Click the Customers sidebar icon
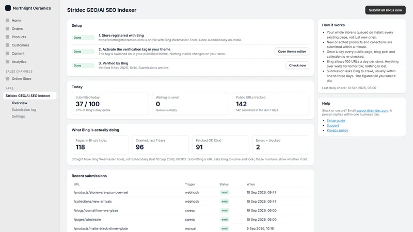This screenshot has width=413, height=232. [7, 45]
